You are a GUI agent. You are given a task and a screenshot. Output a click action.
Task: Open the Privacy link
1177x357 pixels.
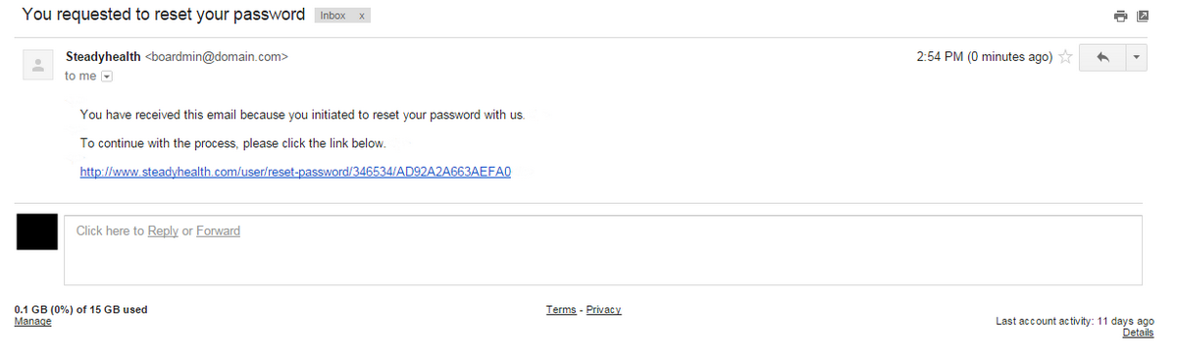click(x=604, y=310)
